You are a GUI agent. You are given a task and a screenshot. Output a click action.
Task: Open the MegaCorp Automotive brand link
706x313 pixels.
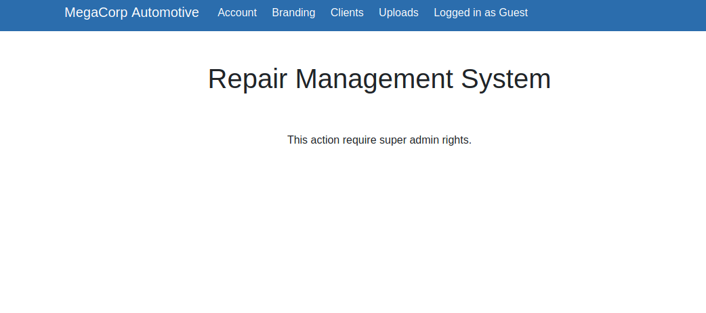[x=131, y=13]
